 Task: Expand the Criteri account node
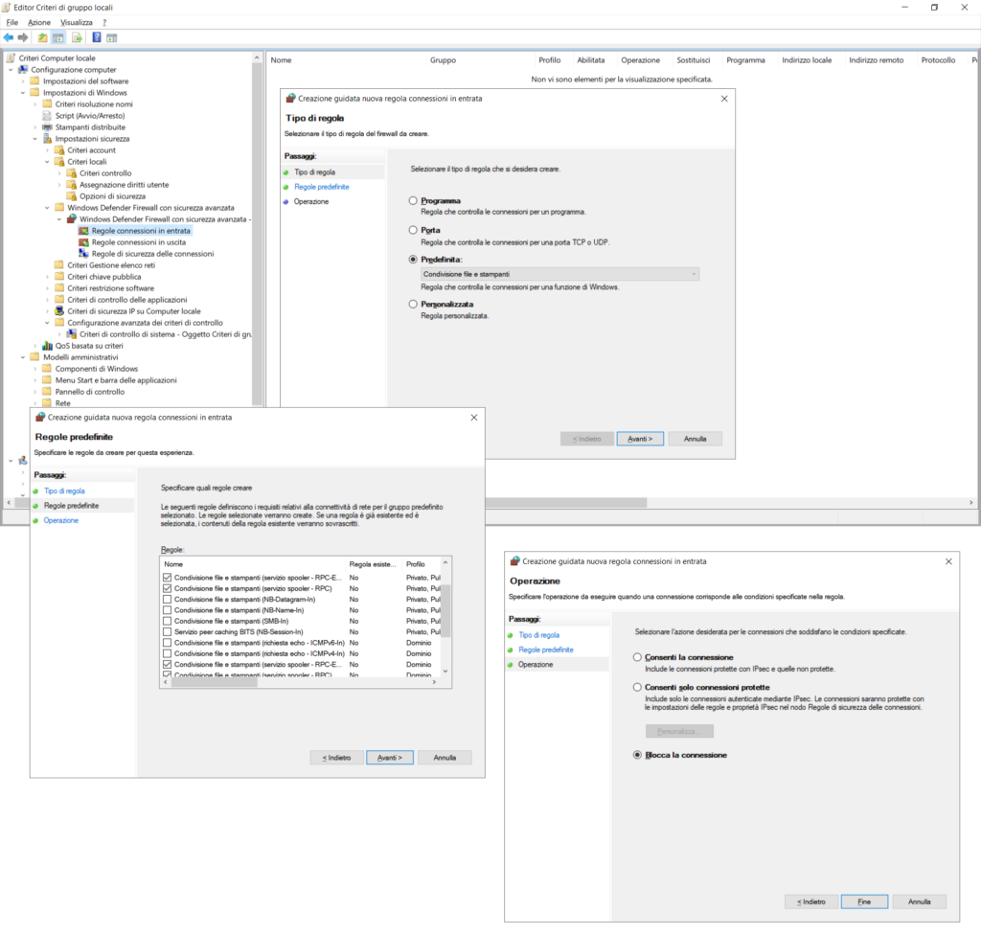(48, 150)
